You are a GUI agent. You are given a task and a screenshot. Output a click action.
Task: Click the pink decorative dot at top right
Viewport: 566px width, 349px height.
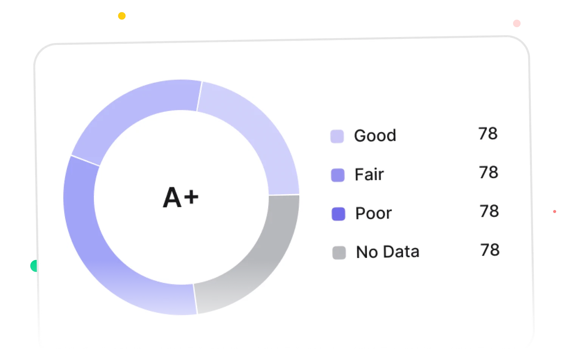pos(517,23)
